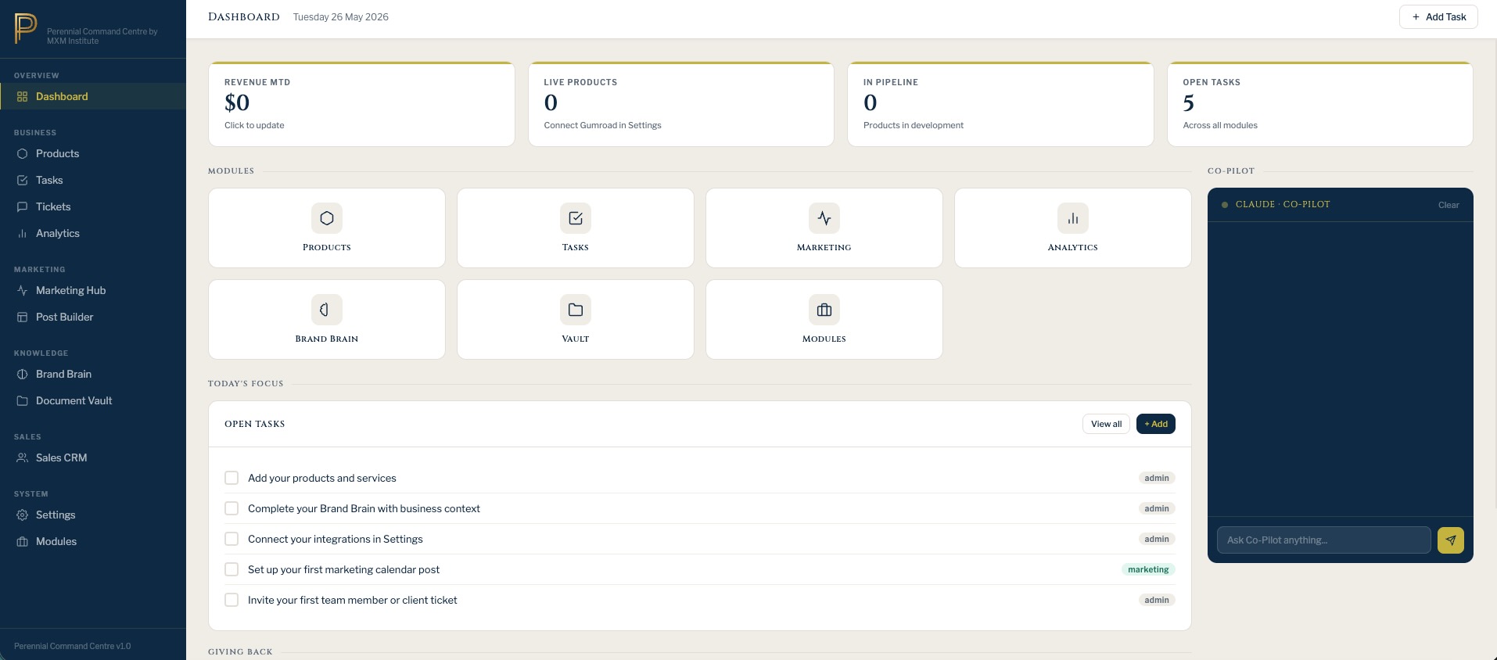Image resolution: width=1497 pixels, height=660 pixels.
Task: Go to Dashboard in the sidebar
Action: 93,96
